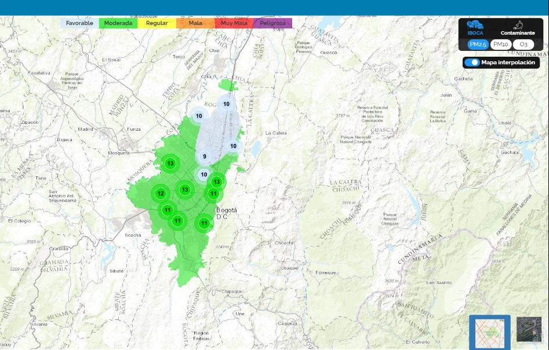Click the orange Mala legend swatch

[x=195, y=23]
